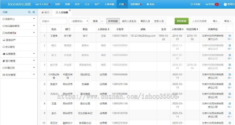
Task: Click phone number 13993176619
Action: (x=120, y=36)
